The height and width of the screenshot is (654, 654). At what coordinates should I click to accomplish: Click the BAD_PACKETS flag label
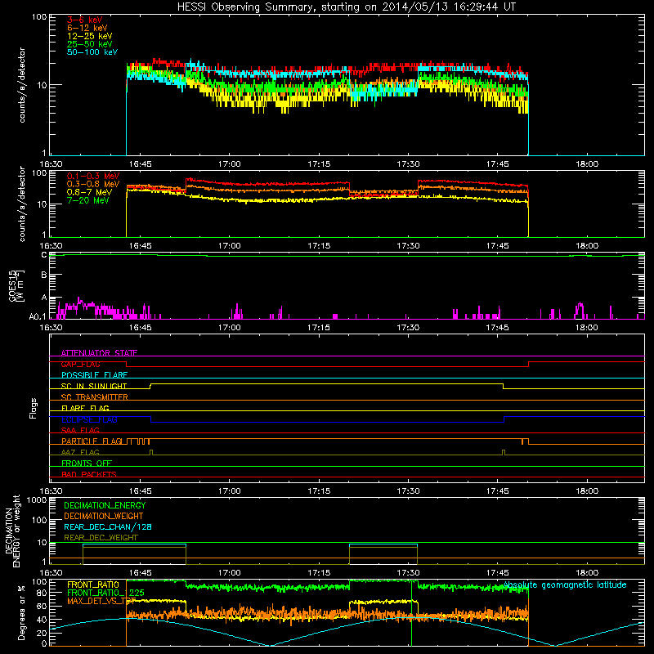[x=89, y=475]
